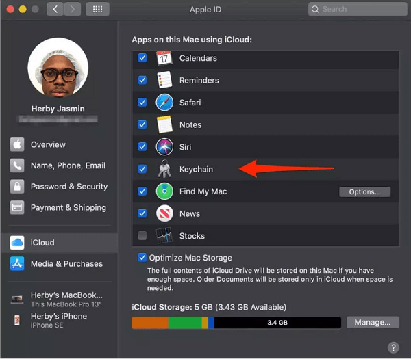Open help with the question mark button
This screenshot has height=359, width=411.
coord(393,347)
